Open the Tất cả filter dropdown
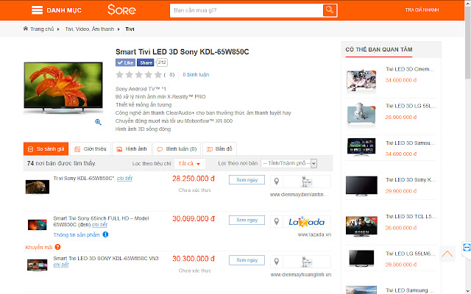Viewport: 471px width, 294px height. click(190, 163)
